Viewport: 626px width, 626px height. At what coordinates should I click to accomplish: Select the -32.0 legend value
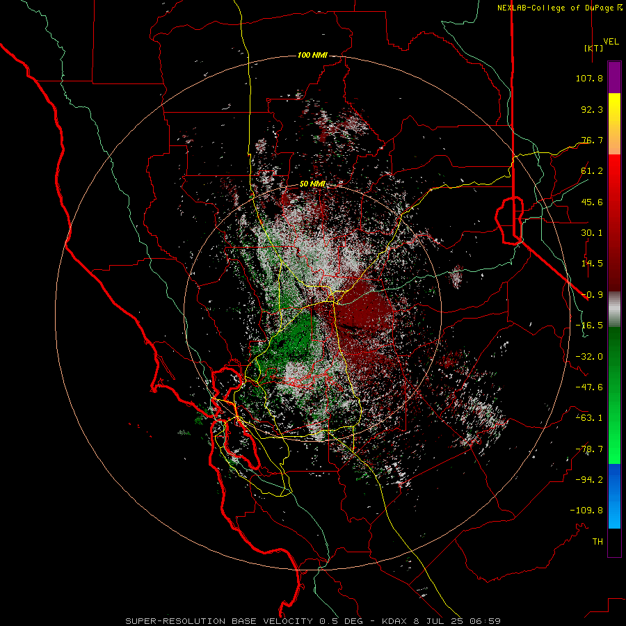point(589,357)
